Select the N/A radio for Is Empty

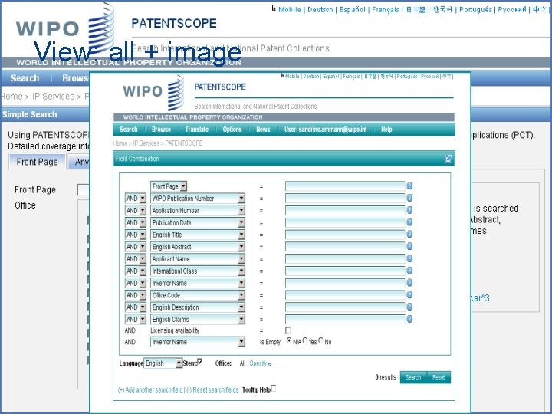[x=289, y=340]
